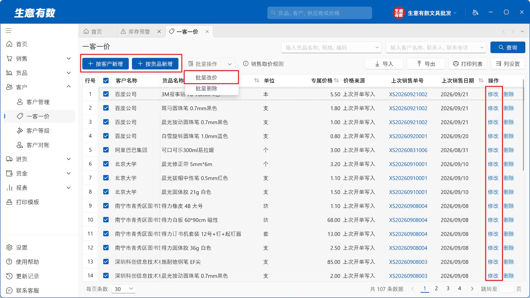
Task: Click the 按货品新增 button
Action: 155,64
